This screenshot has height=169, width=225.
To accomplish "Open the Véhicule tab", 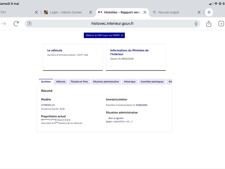I will click(x=60, y=82).
